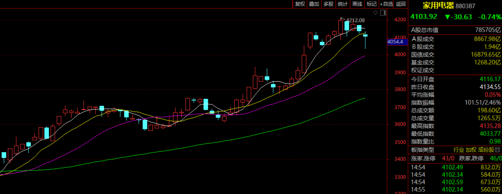Add to watchlist with +自选
Screen dimensions: 502x194
(386, 4)
